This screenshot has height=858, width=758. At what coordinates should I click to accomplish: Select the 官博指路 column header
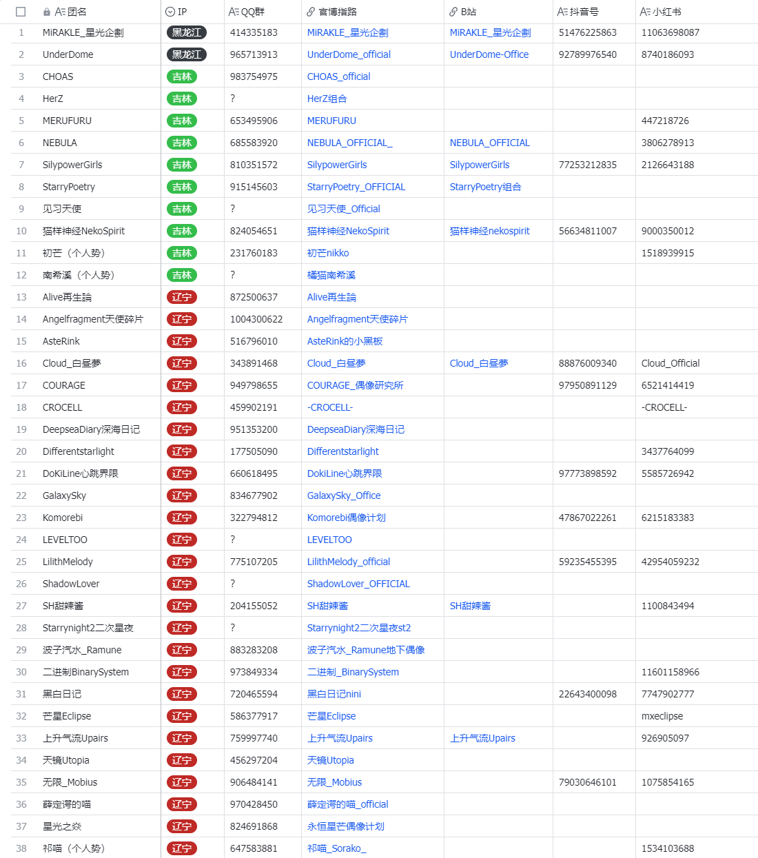(x=338, y=12)
